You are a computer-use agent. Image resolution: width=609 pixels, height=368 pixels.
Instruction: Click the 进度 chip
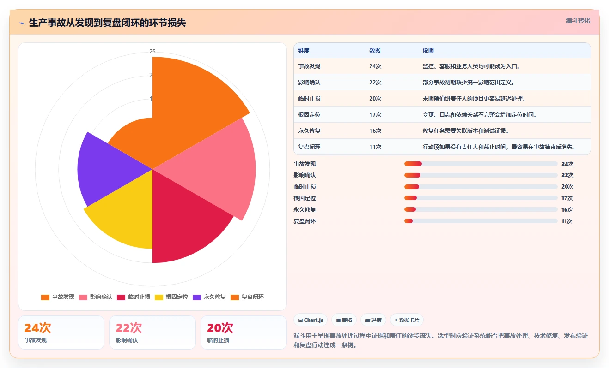click(373, 320)
